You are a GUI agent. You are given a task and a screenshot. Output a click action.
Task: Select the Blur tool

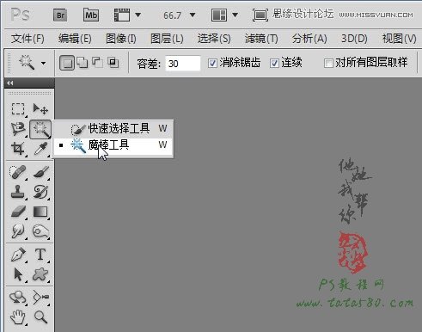click(x=18, y=231)
